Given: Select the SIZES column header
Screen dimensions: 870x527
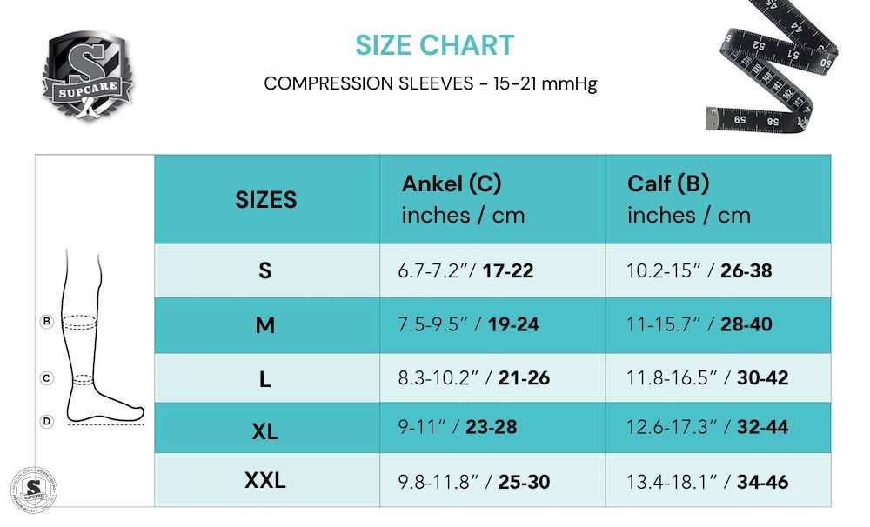Looking at the screenshot, I should click(265, 200).
